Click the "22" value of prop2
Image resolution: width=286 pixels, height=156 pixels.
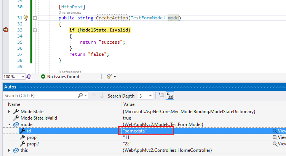(x=127, y=144)
